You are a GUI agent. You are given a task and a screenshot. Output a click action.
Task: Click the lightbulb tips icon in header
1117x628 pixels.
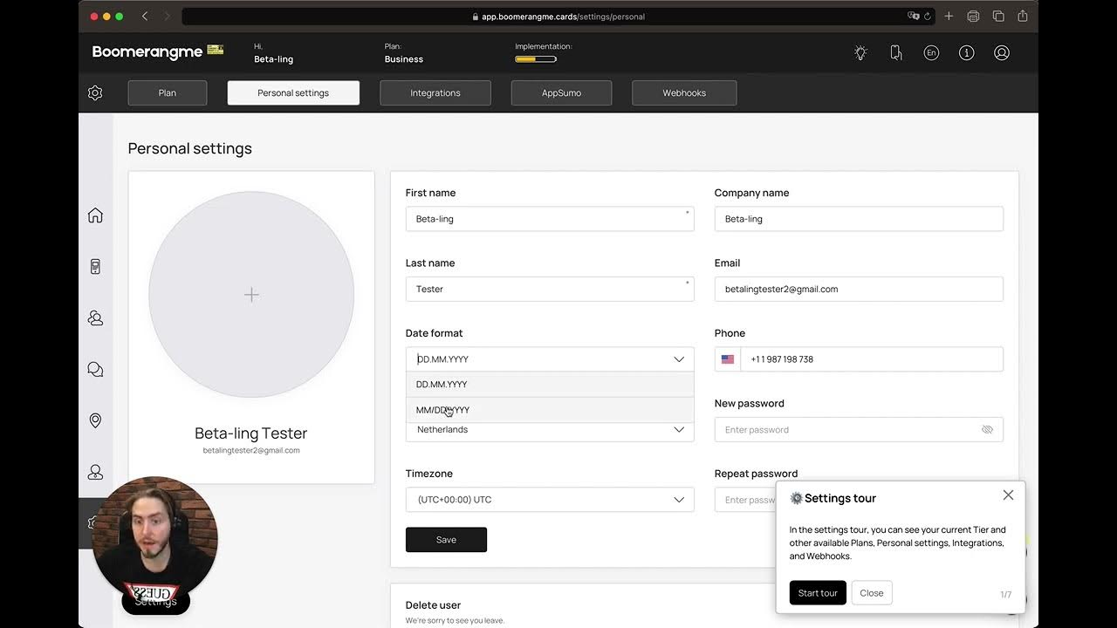(860, 53)
